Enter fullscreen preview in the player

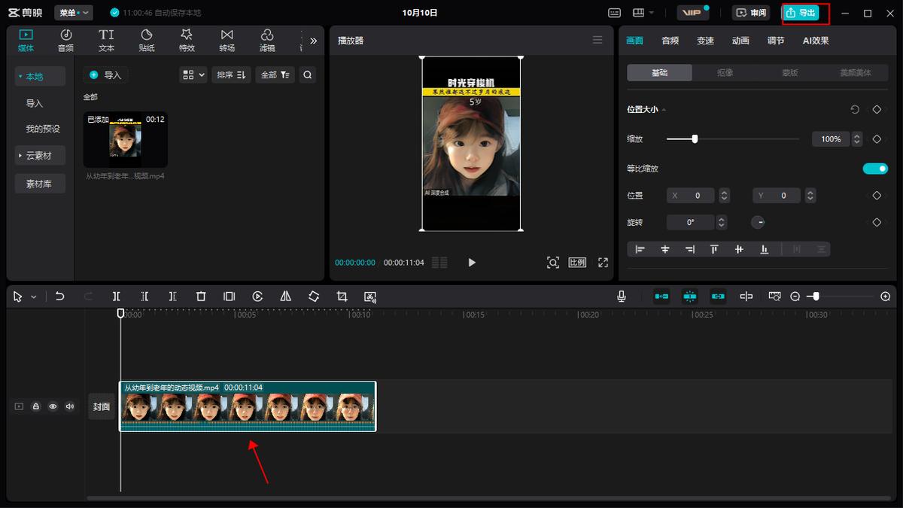pyautogui.click(x=603, y=263)
